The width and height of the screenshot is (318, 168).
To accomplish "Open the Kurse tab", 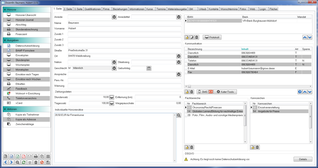I will pos(150,9).
